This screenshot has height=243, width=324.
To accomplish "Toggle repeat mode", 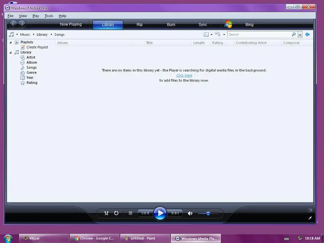I will click(116, 213).
